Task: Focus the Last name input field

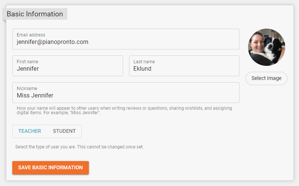Action: 184,66
